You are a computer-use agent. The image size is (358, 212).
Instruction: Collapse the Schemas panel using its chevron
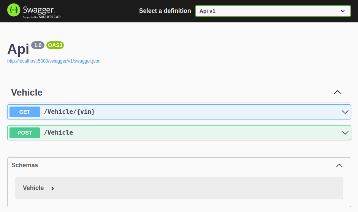[x=339, y=165]
